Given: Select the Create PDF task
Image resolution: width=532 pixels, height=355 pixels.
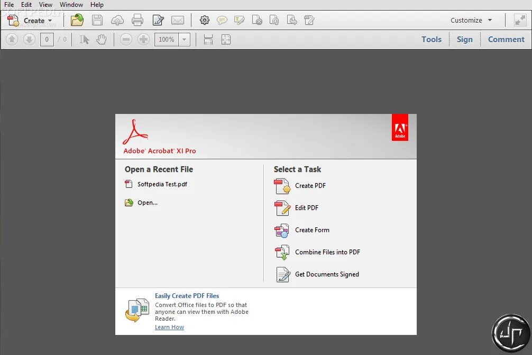Looking at the screenshot, I should point(300,186).
